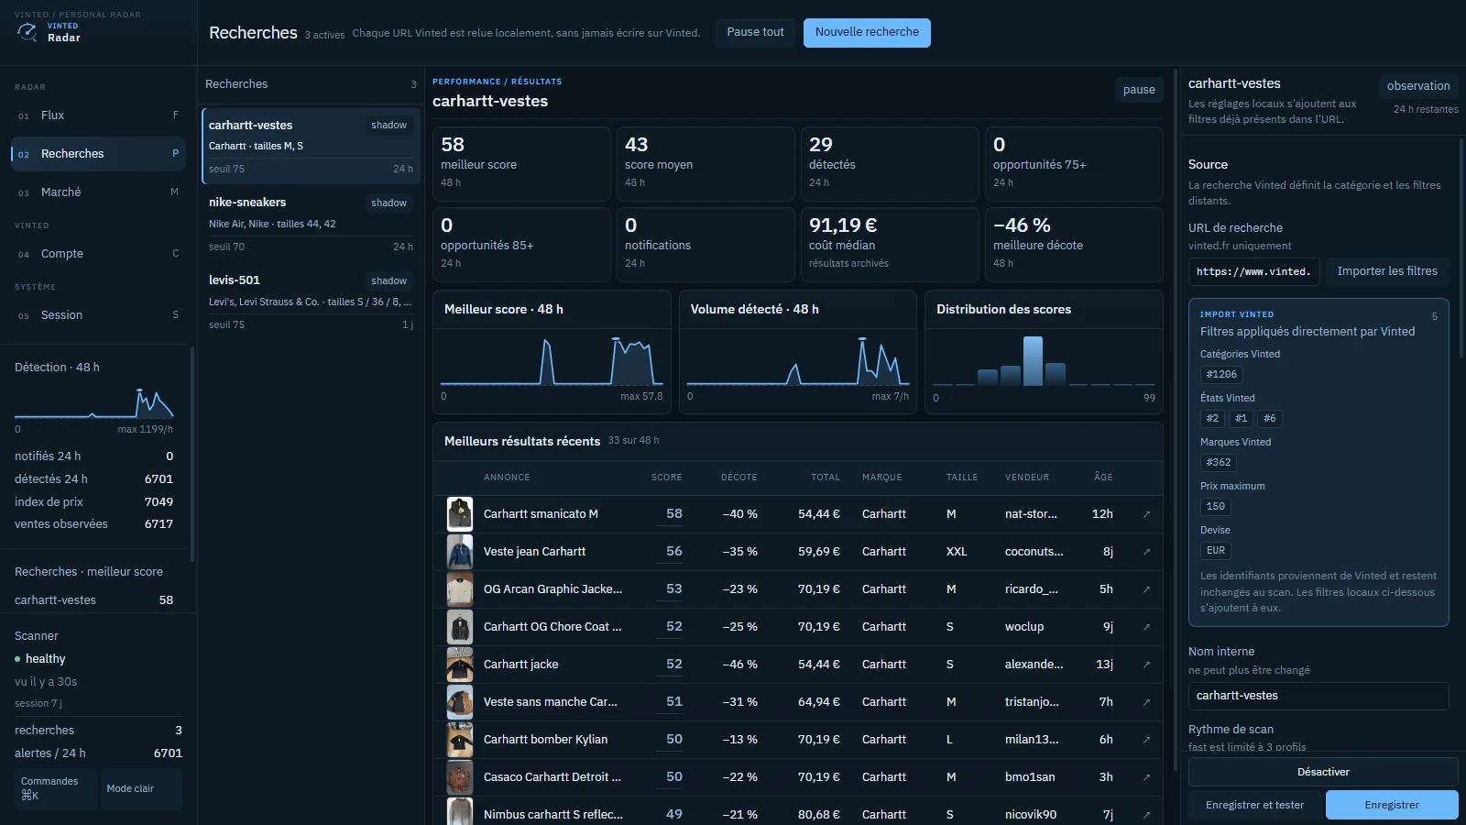Click the Nom interne field carhartt-vestes
The height and width of the screenshot is (825, 1466).
pyautogui.click(x=1318, y=696)
